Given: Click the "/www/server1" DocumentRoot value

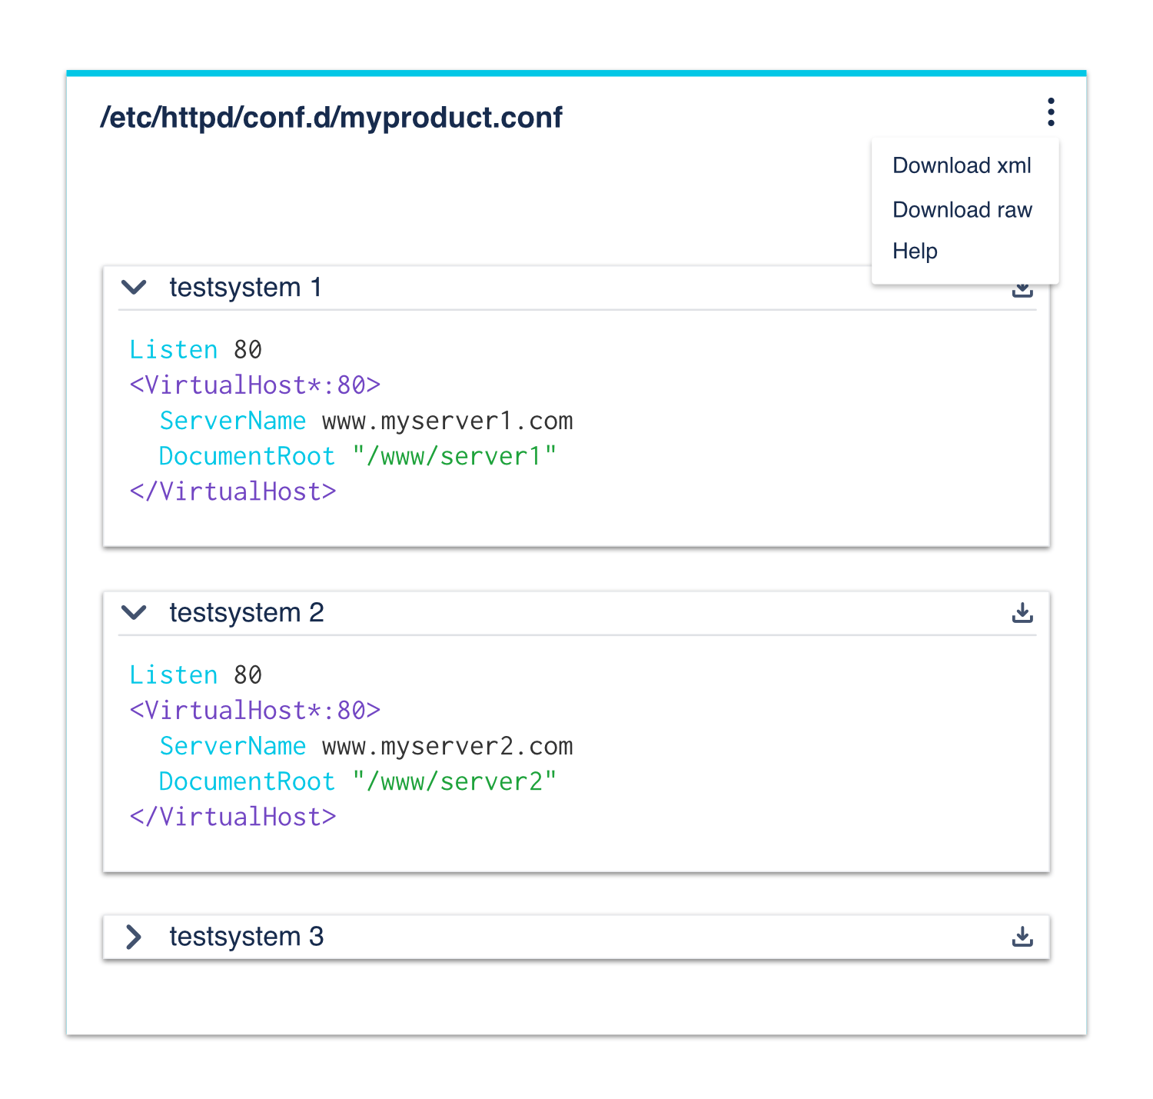Looking at the screenshot, I should (454, 457).
